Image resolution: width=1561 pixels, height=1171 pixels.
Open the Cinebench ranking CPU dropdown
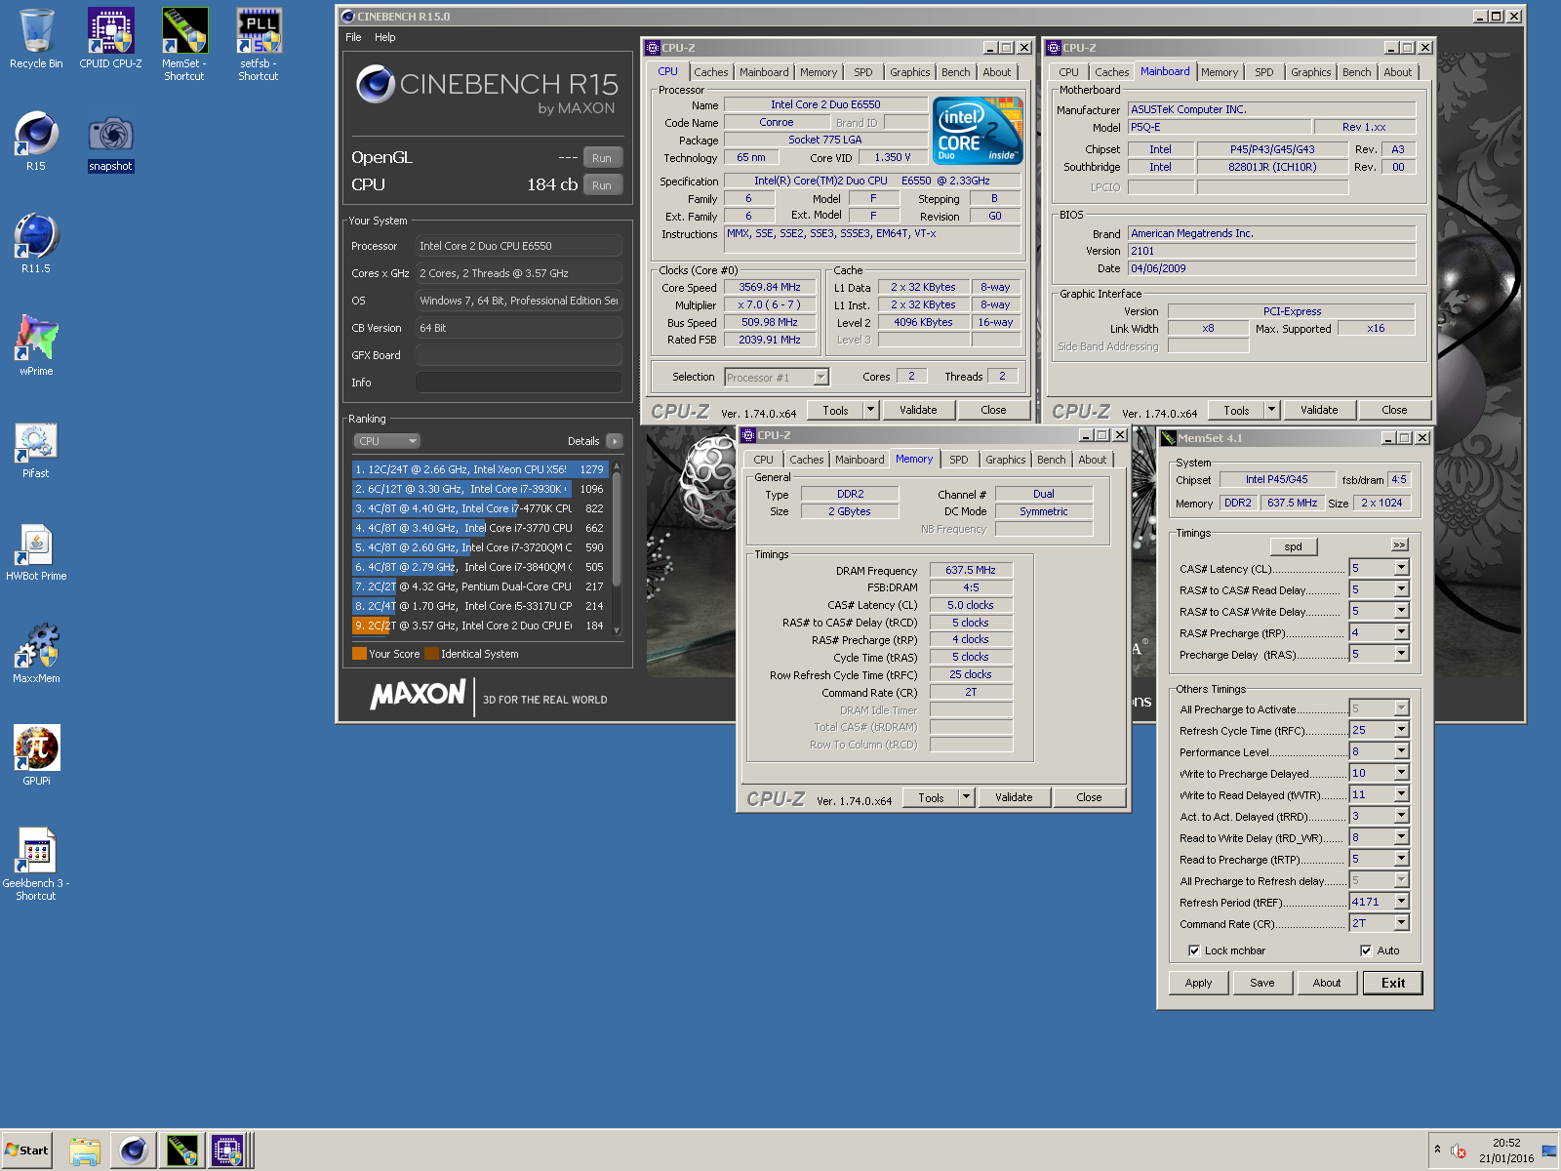386,441
